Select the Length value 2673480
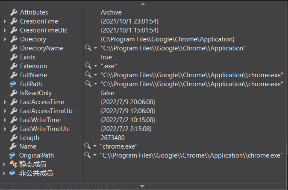This screenshot has width=288, height=190. pos(113,138)
